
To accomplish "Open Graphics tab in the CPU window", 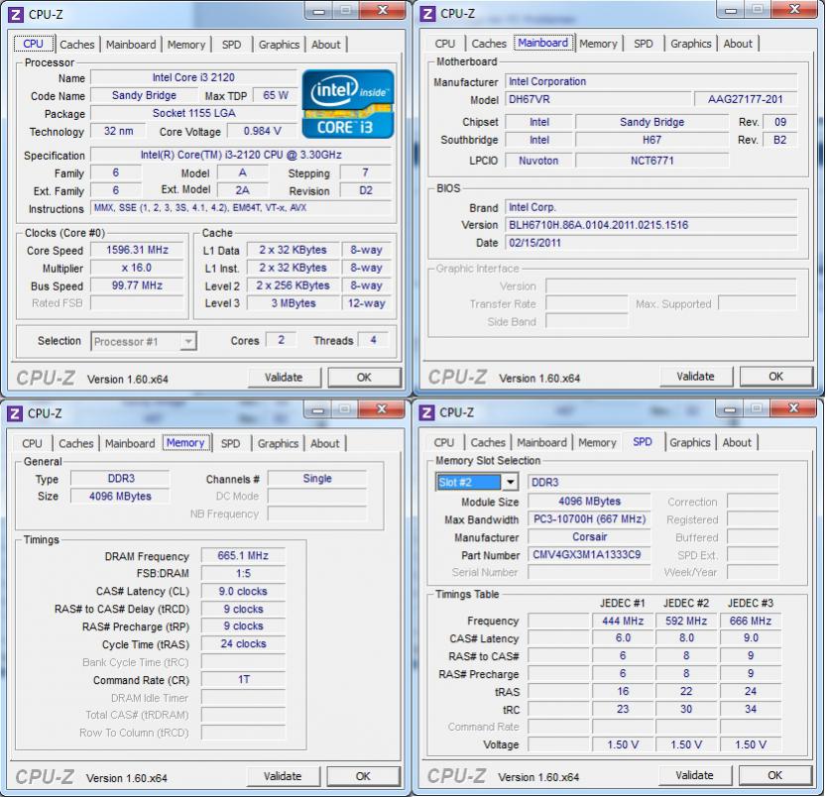I will click(279, 45).
